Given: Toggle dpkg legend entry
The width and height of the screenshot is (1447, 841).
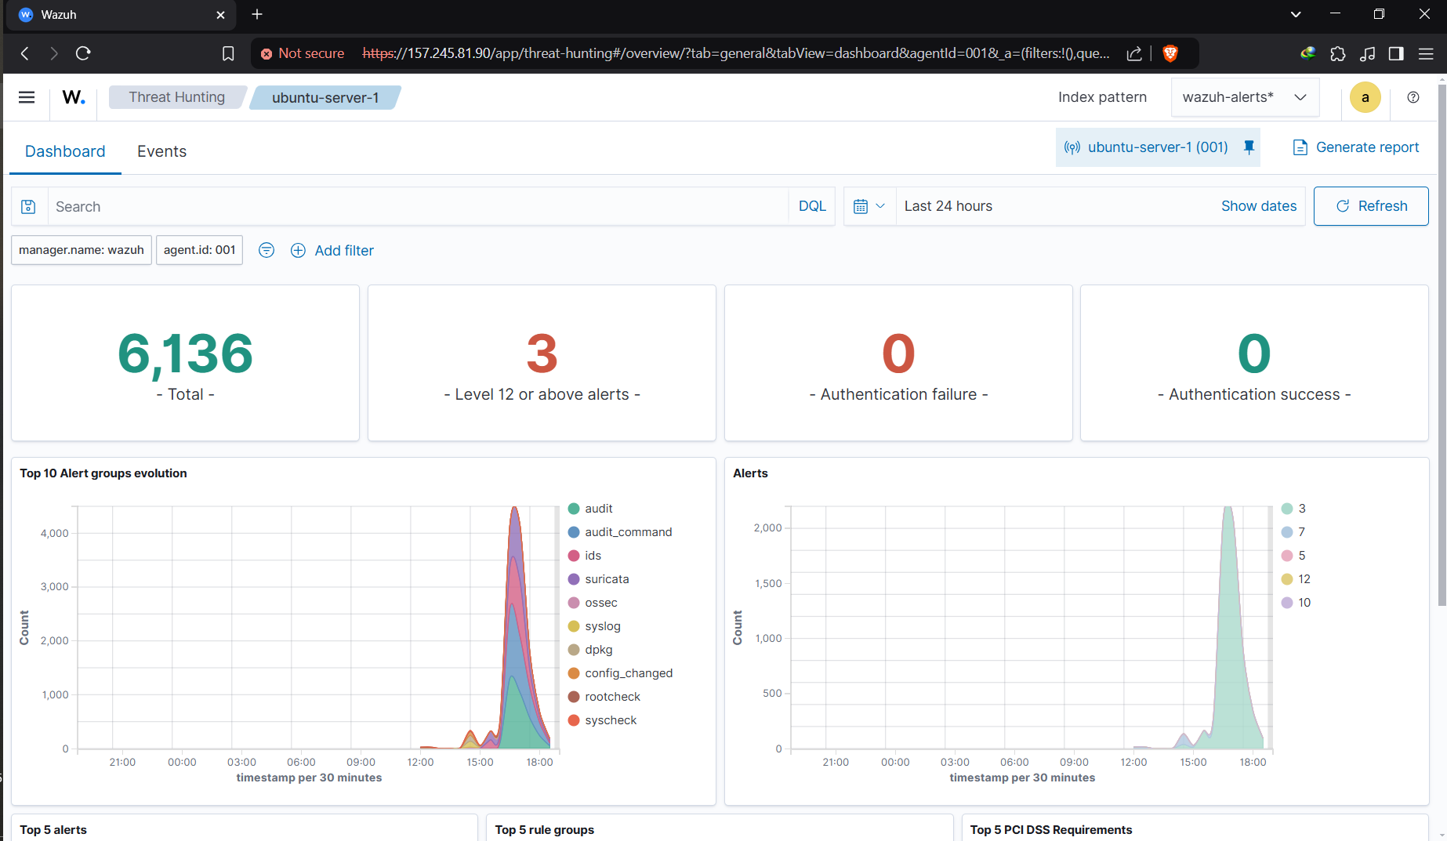Looking at the screenshot, I should coord(590,650).
